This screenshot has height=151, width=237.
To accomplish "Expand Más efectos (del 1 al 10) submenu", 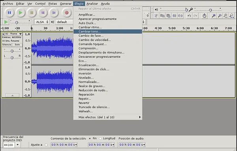I will point(108,117).
